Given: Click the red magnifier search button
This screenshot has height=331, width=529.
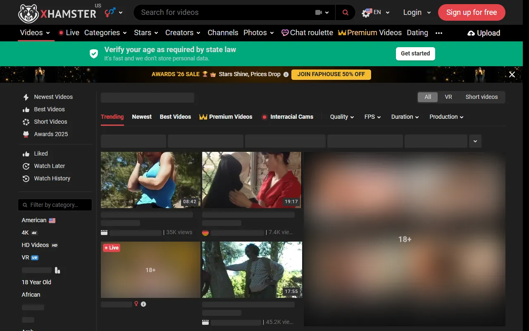Looking at the screenshot, I should [346, 12].
